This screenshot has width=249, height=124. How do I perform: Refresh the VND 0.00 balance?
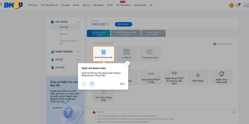point(108,24)
